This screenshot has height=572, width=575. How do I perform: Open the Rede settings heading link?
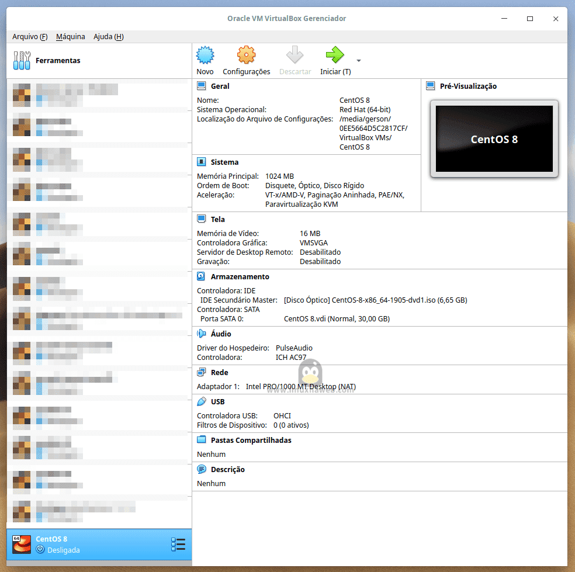pyautogui.click(x=219, y=372)
